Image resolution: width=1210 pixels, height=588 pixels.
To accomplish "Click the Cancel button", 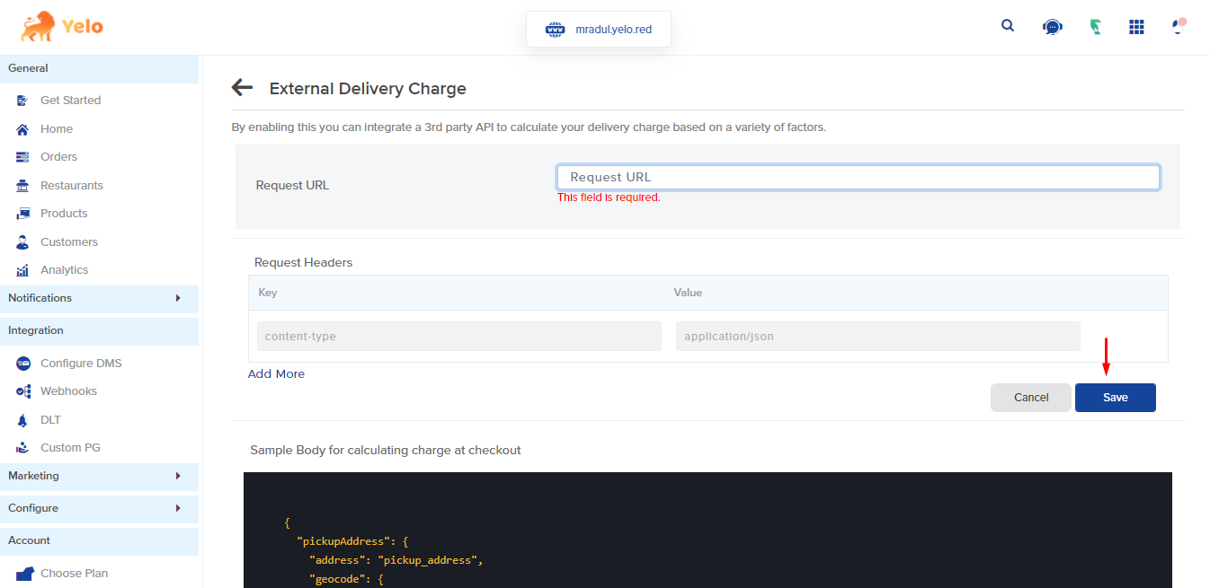I will pos(1031,398).
